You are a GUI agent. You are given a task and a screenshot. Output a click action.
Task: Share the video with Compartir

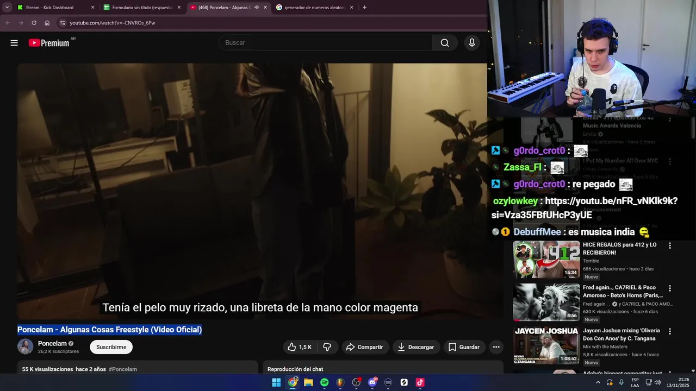click(365, 347)
